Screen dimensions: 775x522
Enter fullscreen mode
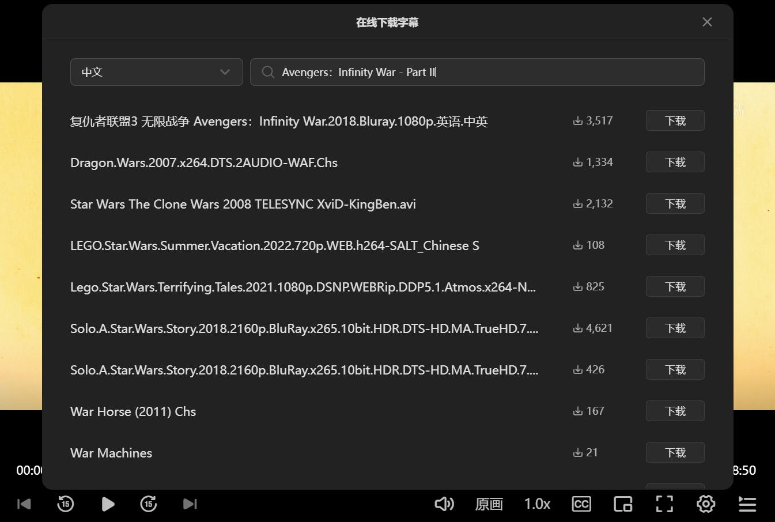(664, 504)
